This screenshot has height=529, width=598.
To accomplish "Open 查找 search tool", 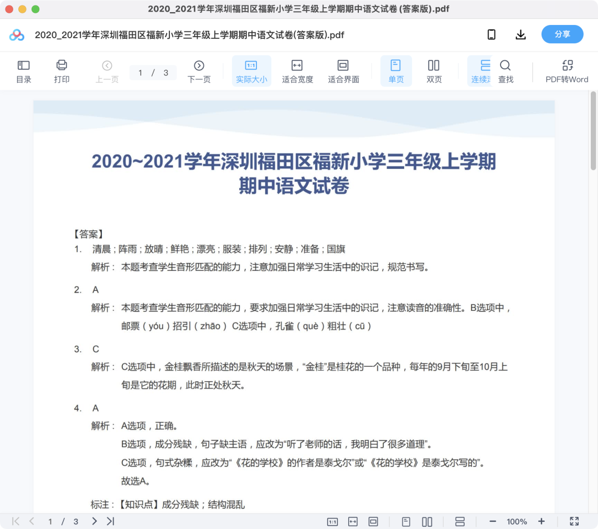I will [506, 71].
